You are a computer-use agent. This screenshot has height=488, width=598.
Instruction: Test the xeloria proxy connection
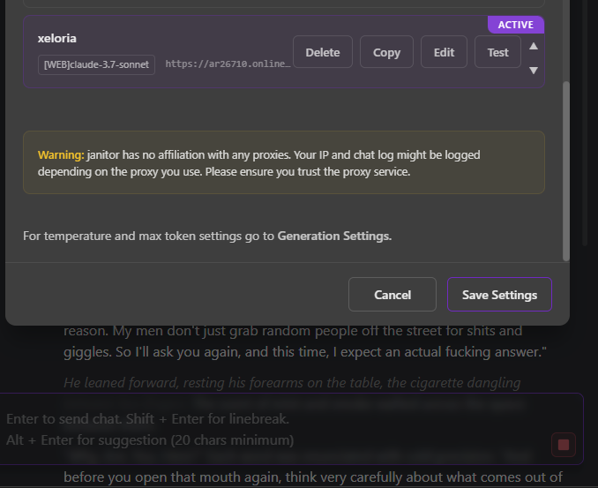coord(497,52)
